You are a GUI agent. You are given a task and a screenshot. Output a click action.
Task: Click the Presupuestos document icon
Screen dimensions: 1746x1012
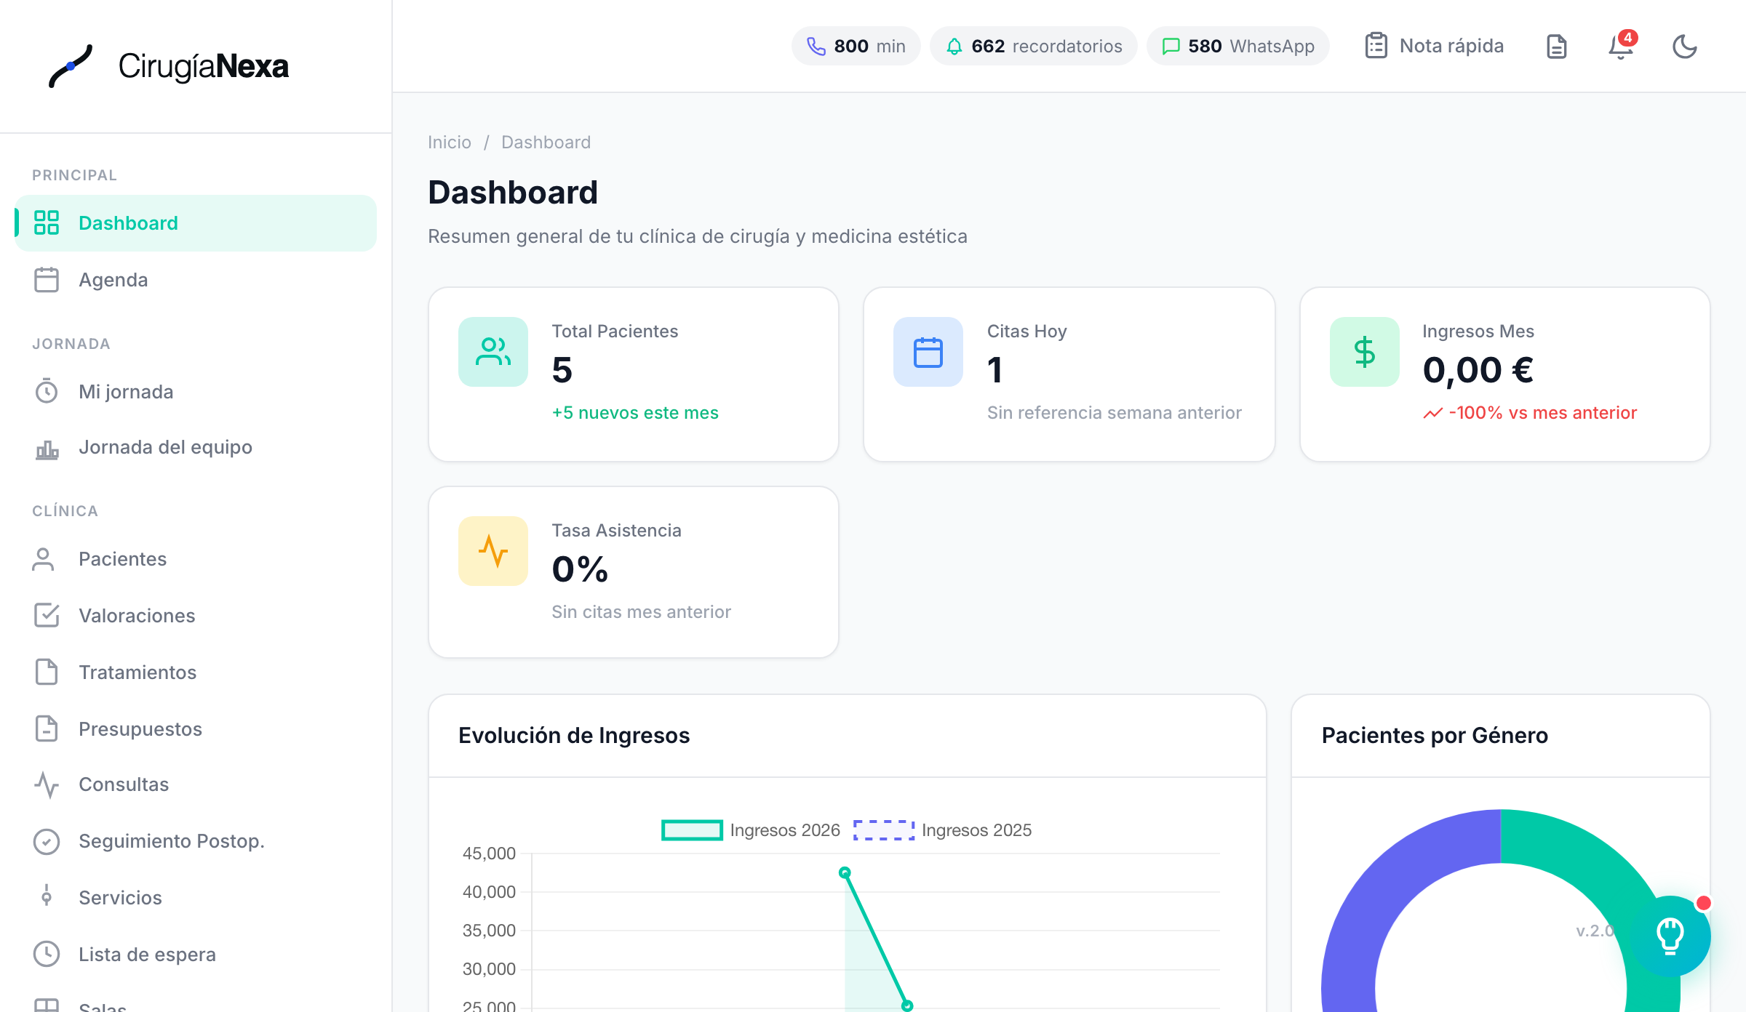point(47,728)
